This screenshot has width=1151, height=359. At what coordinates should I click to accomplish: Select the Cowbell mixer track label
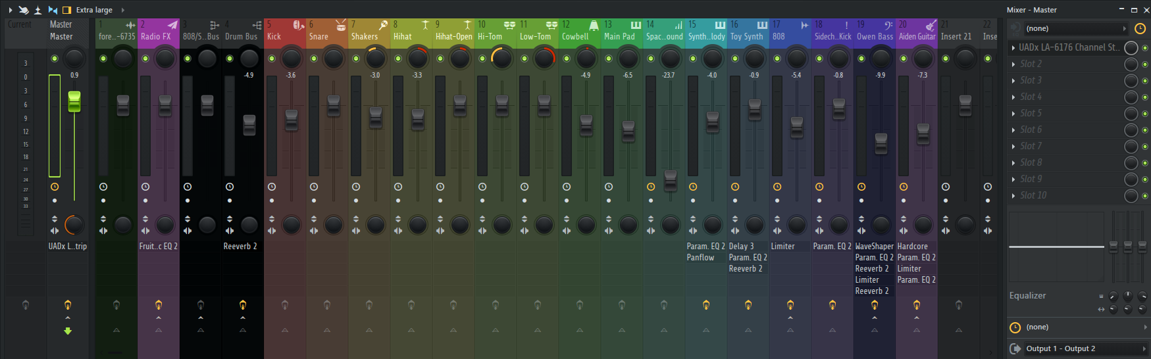pos(575,37)
